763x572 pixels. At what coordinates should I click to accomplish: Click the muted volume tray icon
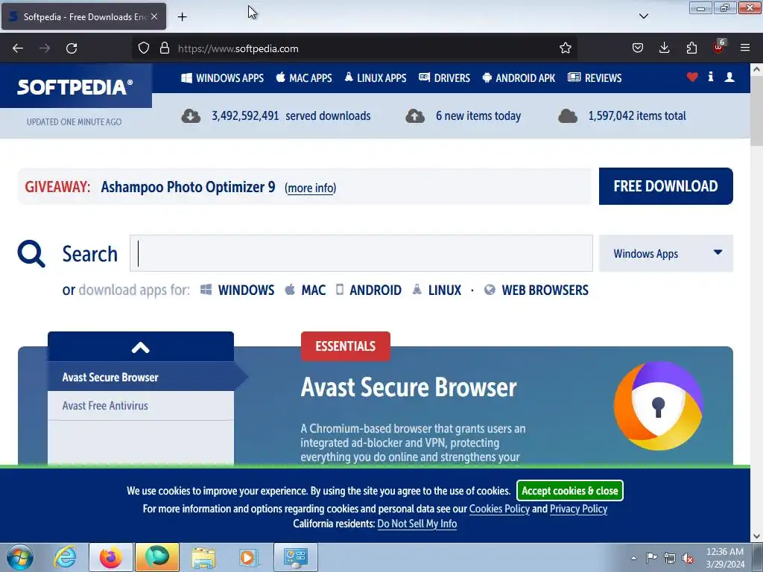(688, 558)
